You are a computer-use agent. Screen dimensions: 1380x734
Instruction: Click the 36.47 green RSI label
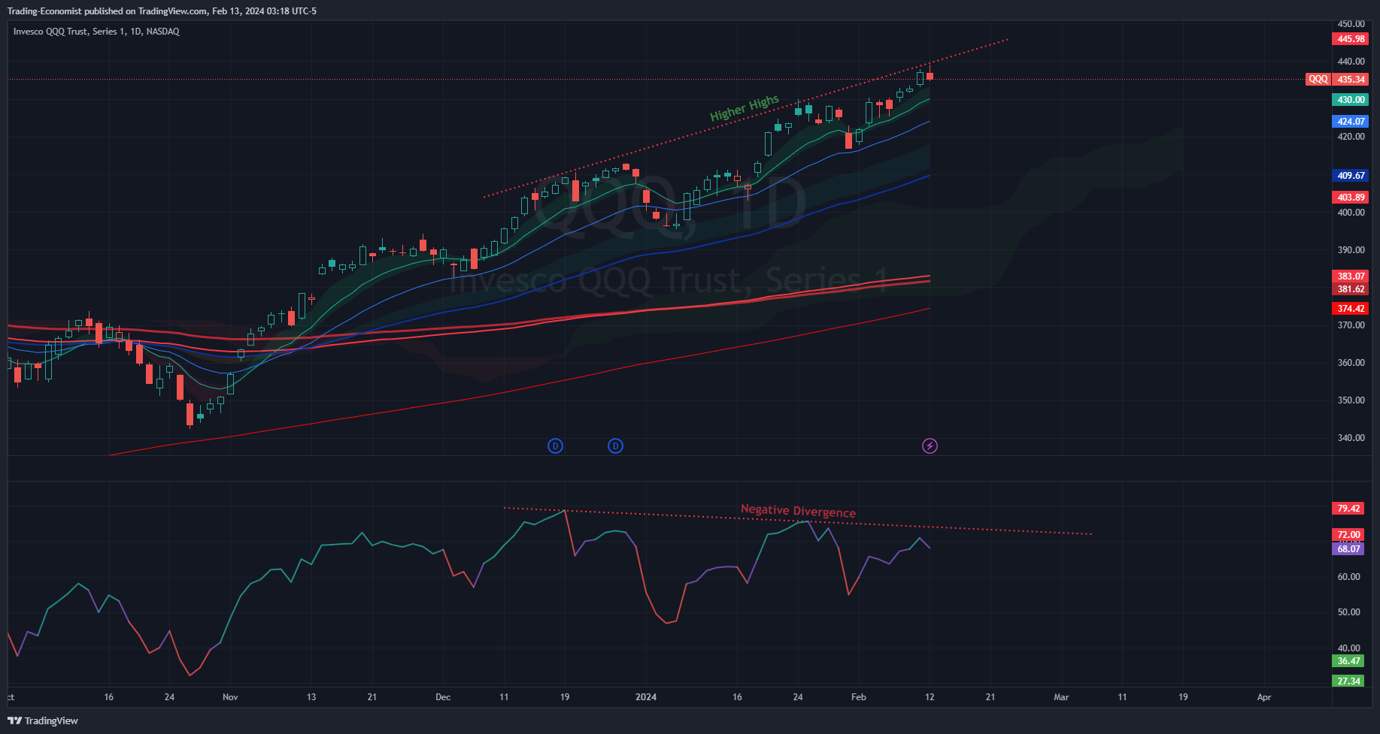1348,661
